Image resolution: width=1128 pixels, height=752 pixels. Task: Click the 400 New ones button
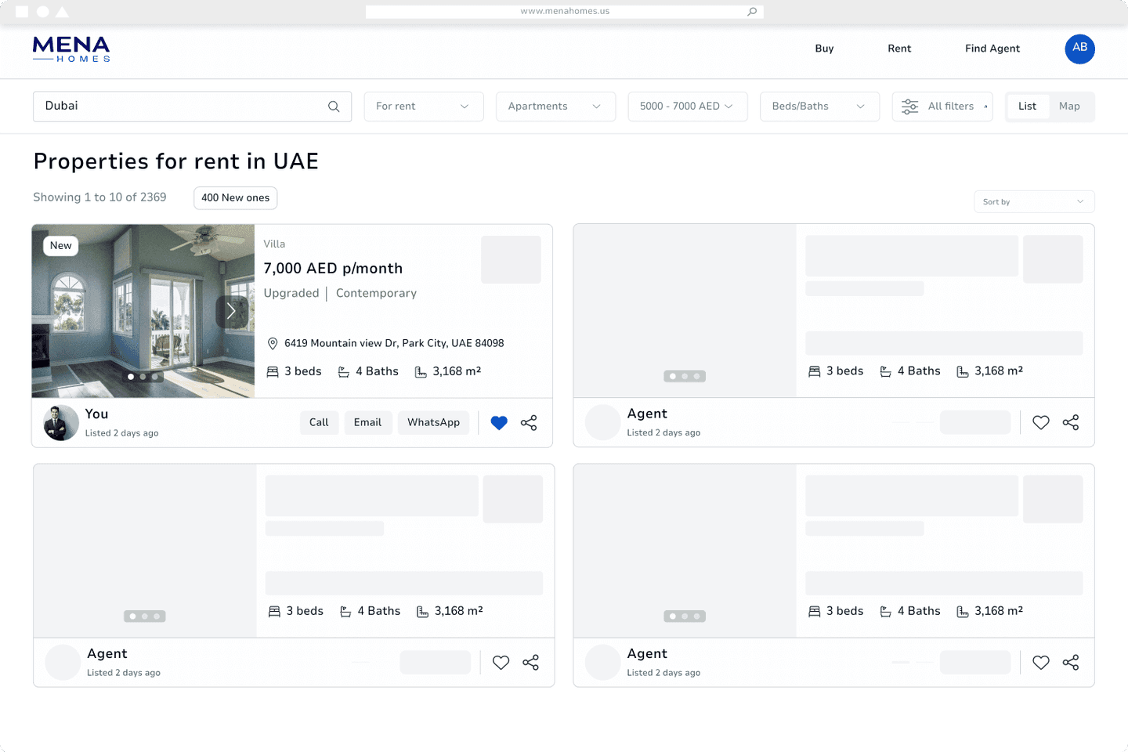(x=235, y=198)
